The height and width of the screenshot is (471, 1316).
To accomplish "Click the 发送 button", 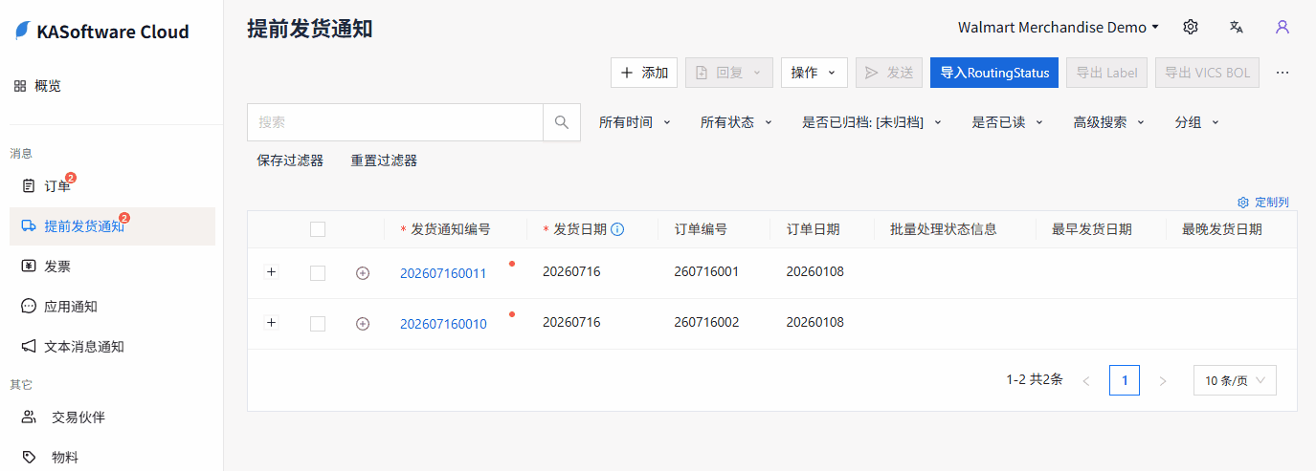I will (889, 73).
